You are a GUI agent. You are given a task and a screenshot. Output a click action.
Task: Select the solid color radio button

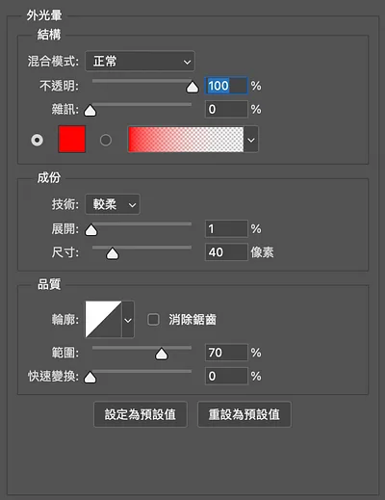click(37, 140)
